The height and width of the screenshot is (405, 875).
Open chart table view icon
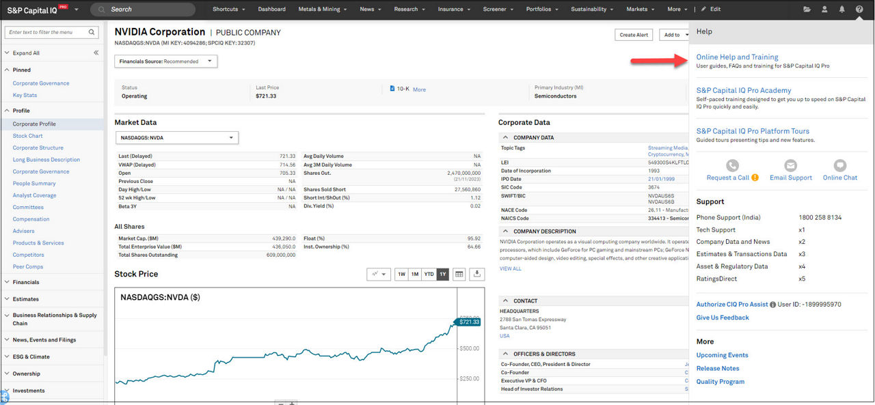(x=459, y=274)
